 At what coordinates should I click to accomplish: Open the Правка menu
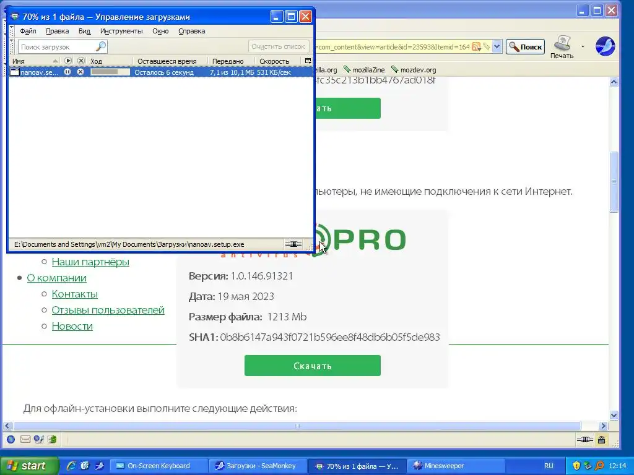[58, 31]
